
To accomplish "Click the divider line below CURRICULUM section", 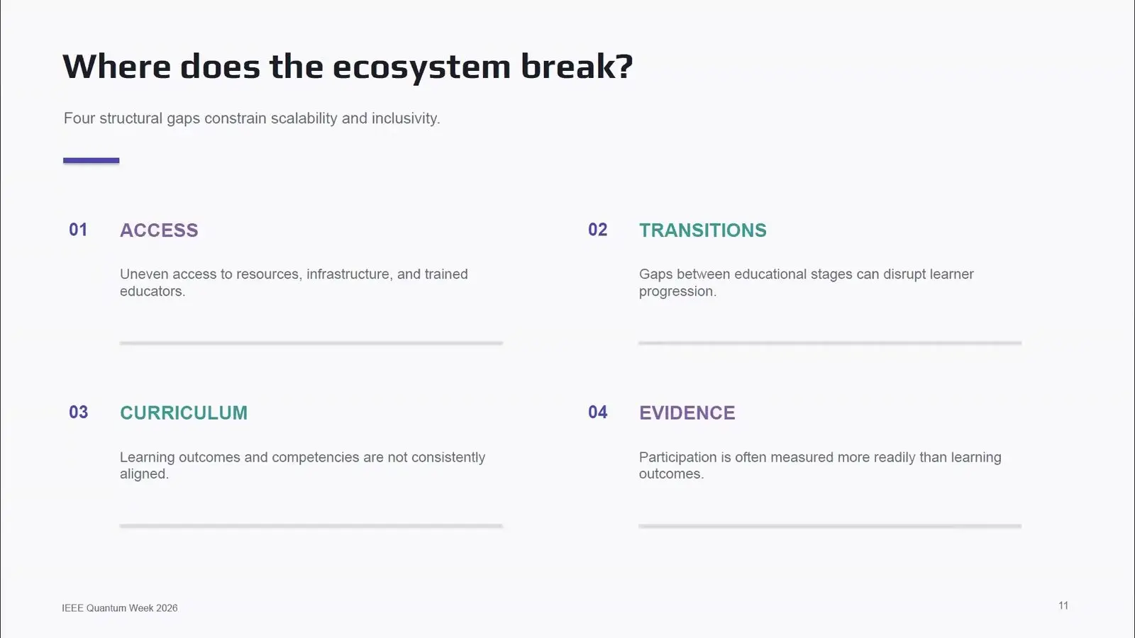I will [311, 526].
